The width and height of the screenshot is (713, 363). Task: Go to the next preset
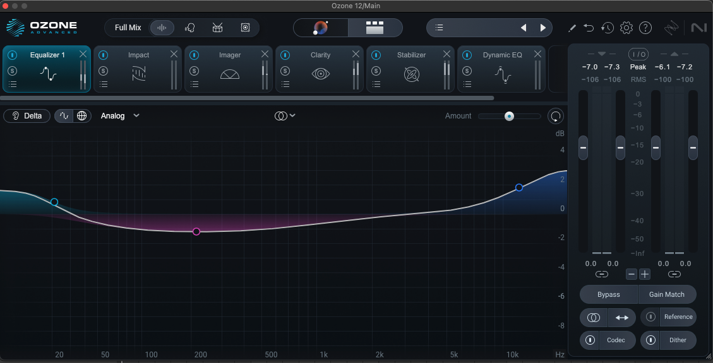point(543,28)
